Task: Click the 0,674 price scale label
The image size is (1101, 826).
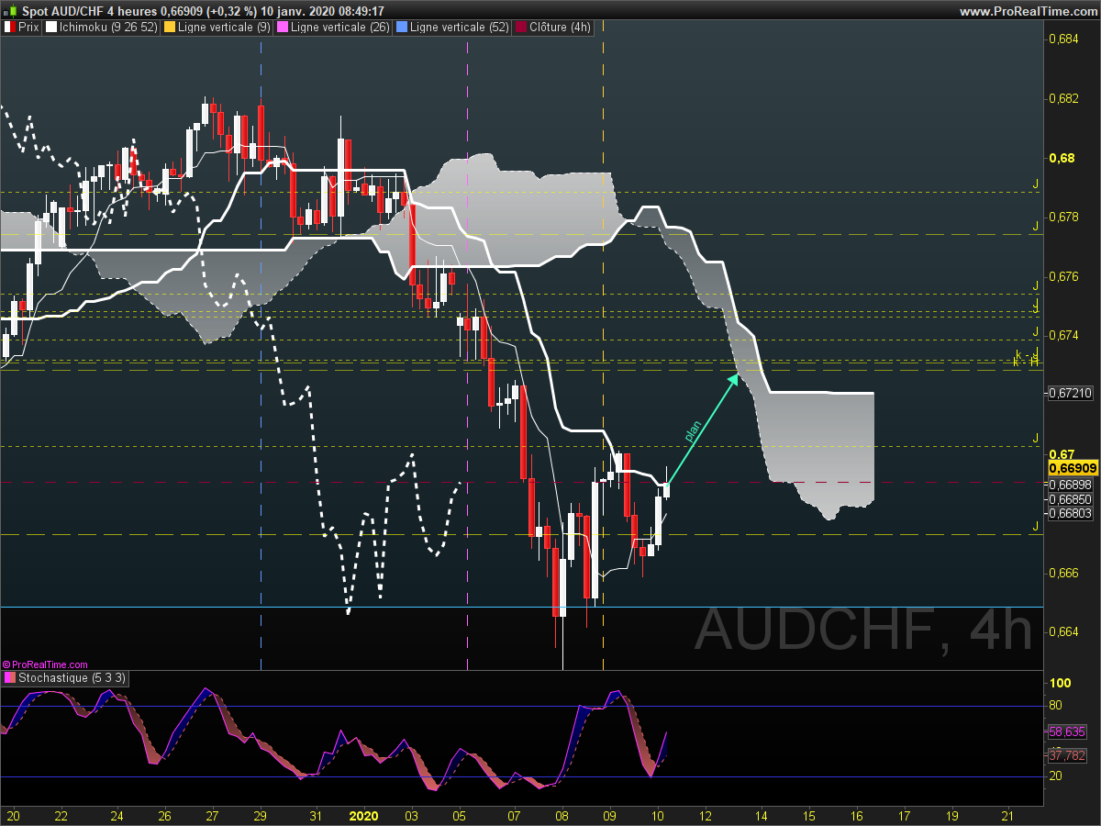Action: pyautogui.click(x=1063, y=336)
